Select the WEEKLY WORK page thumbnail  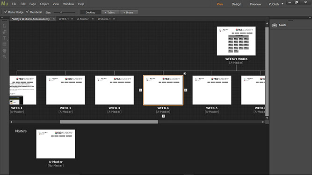coord(236,41)
